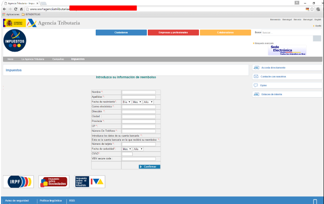The image size is (324, 204).
Task: Click the grey search button under Buscar
Action: (x=317, y=38)
